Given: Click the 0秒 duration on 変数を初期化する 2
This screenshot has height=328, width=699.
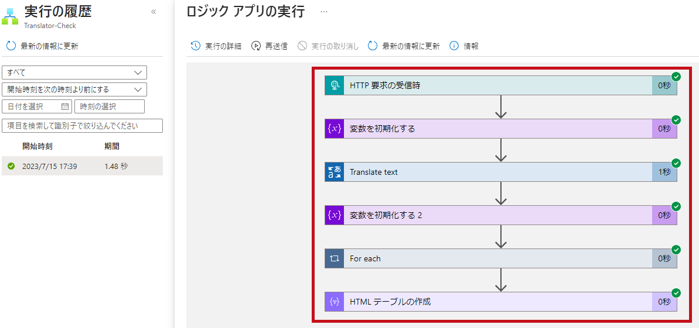Looking at the screenshot, I should [664, 215].
